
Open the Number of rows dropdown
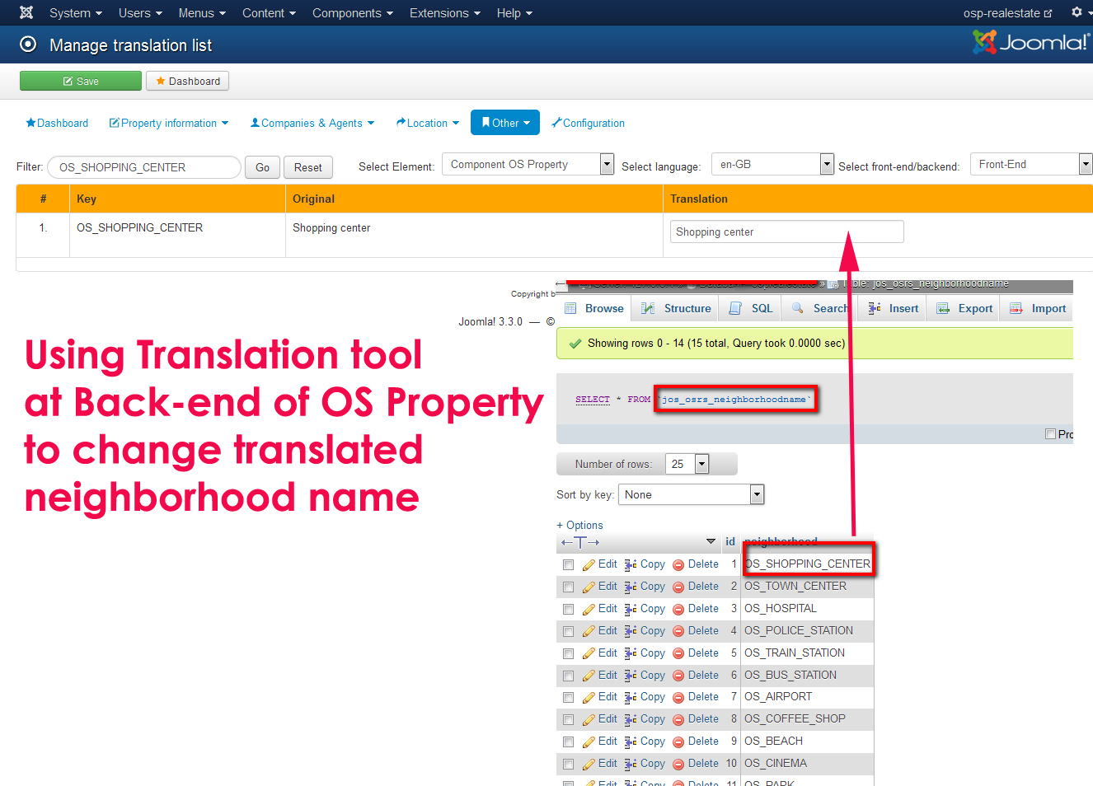pos(688,464)
